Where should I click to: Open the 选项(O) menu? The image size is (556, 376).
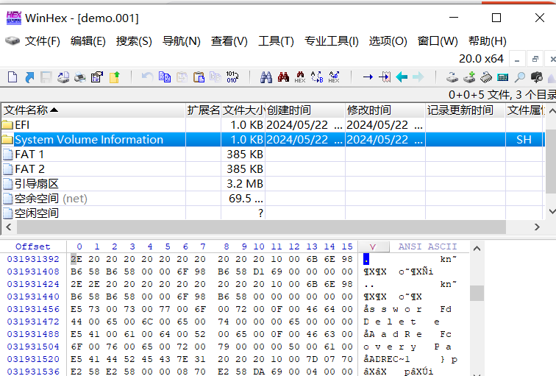(388, 41)
